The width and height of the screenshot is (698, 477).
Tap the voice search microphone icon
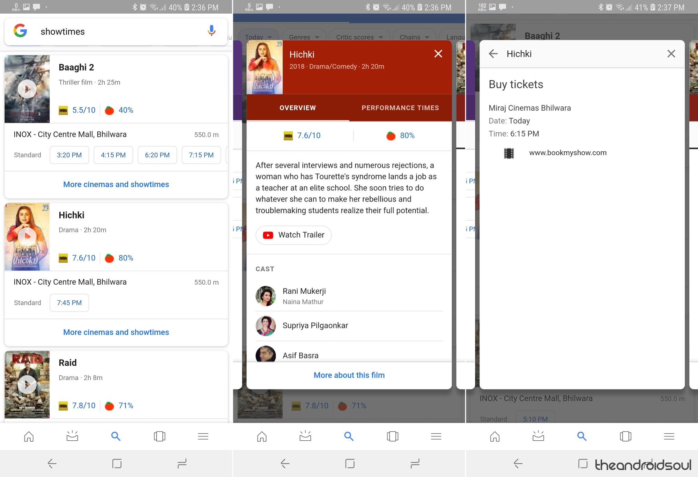[211, 31]
